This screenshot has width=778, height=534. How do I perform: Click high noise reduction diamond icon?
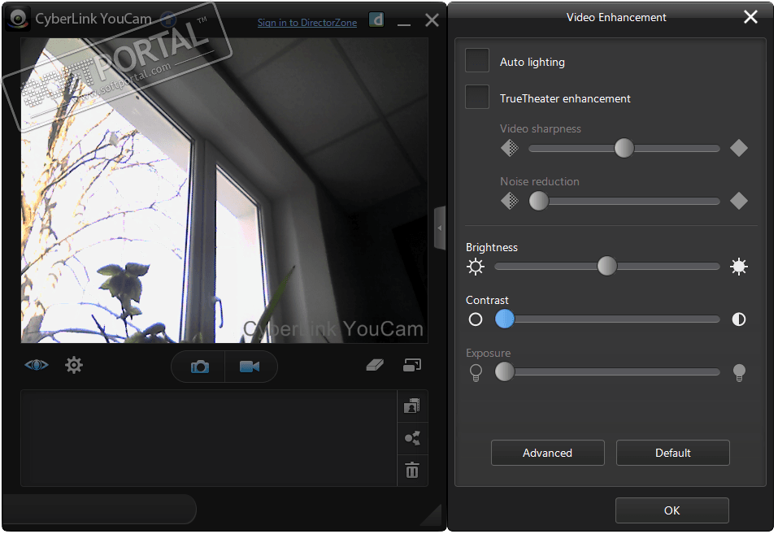[739, 201]
